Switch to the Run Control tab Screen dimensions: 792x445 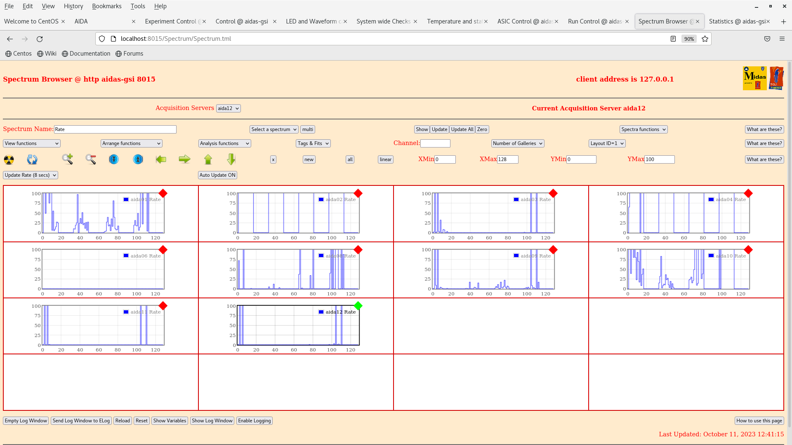594,21
